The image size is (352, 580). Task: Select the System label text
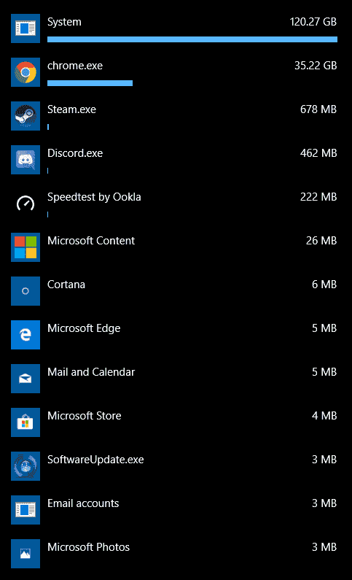[64, 22]
